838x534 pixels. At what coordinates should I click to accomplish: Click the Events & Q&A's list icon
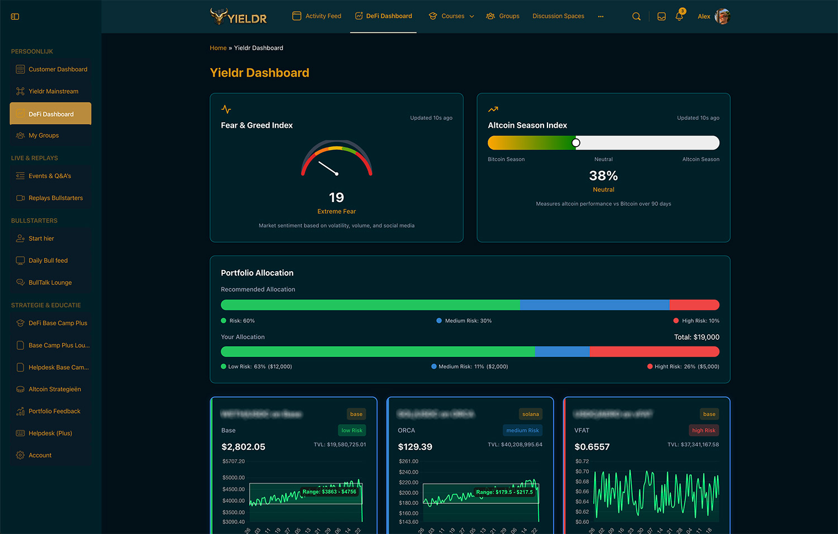[20, 176]
